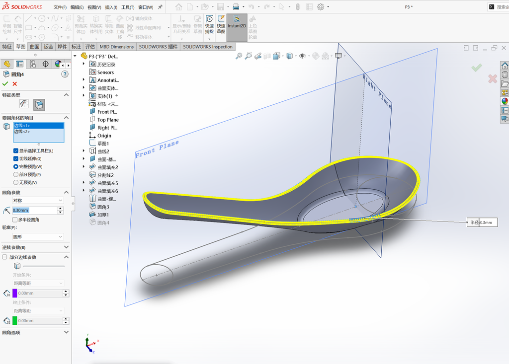Switch to the SOLIDWORKS Inspection tab
This screenshot has height=364, width=509.
[208, 46]
